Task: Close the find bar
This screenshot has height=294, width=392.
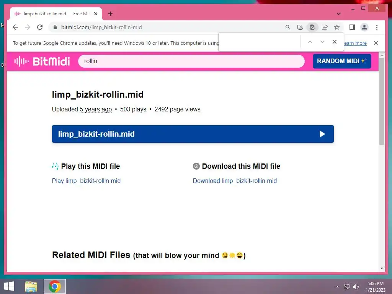Action: [x=335, y=42]
